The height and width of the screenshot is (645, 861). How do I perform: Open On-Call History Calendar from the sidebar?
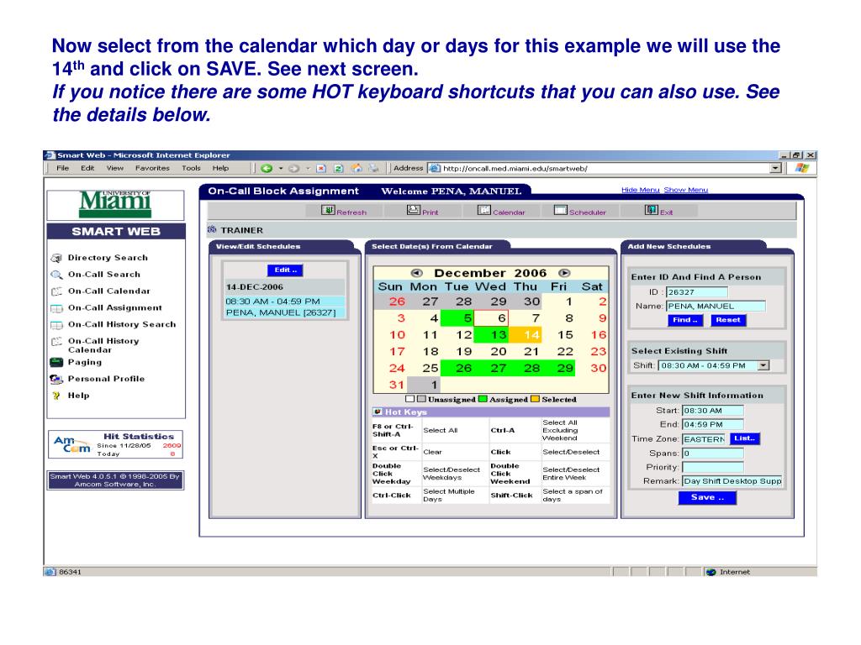point(103,345)
